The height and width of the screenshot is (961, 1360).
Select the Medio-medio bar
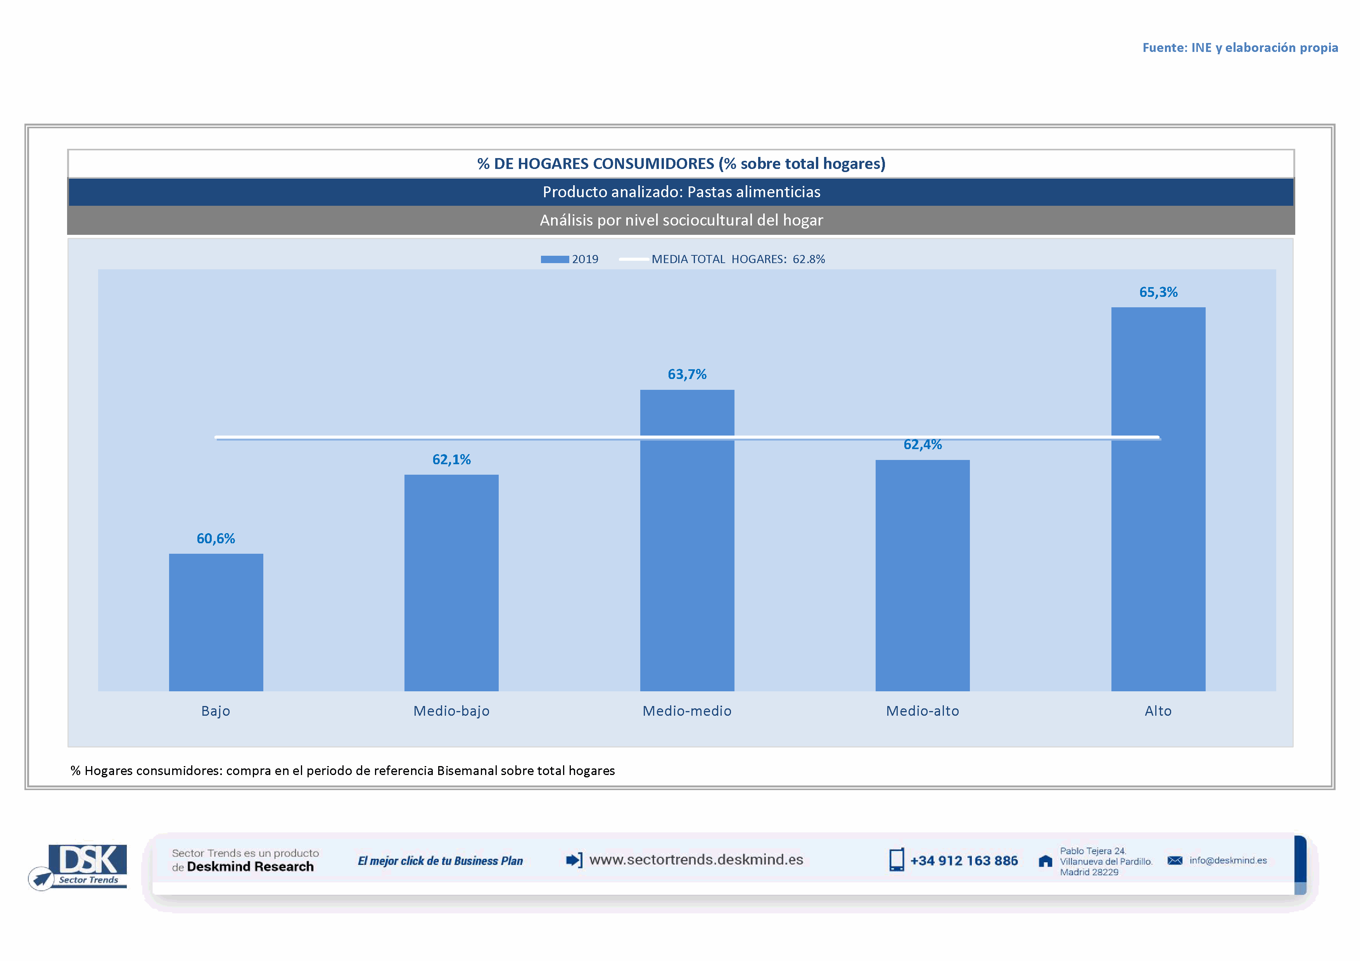coord(687,540)
